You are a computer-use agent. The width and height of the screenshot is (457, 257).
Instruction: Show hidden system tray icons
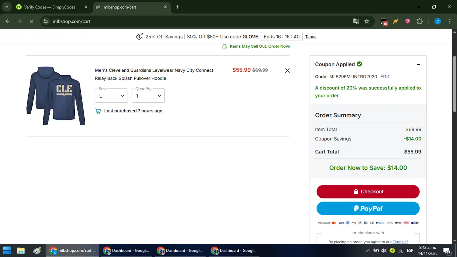click(368, 251)
